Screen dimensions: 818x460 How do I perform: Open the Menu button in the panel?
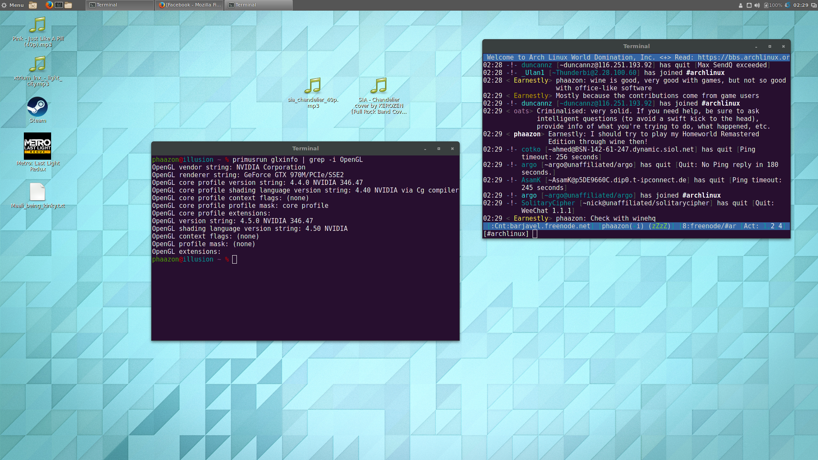(13, 5)
